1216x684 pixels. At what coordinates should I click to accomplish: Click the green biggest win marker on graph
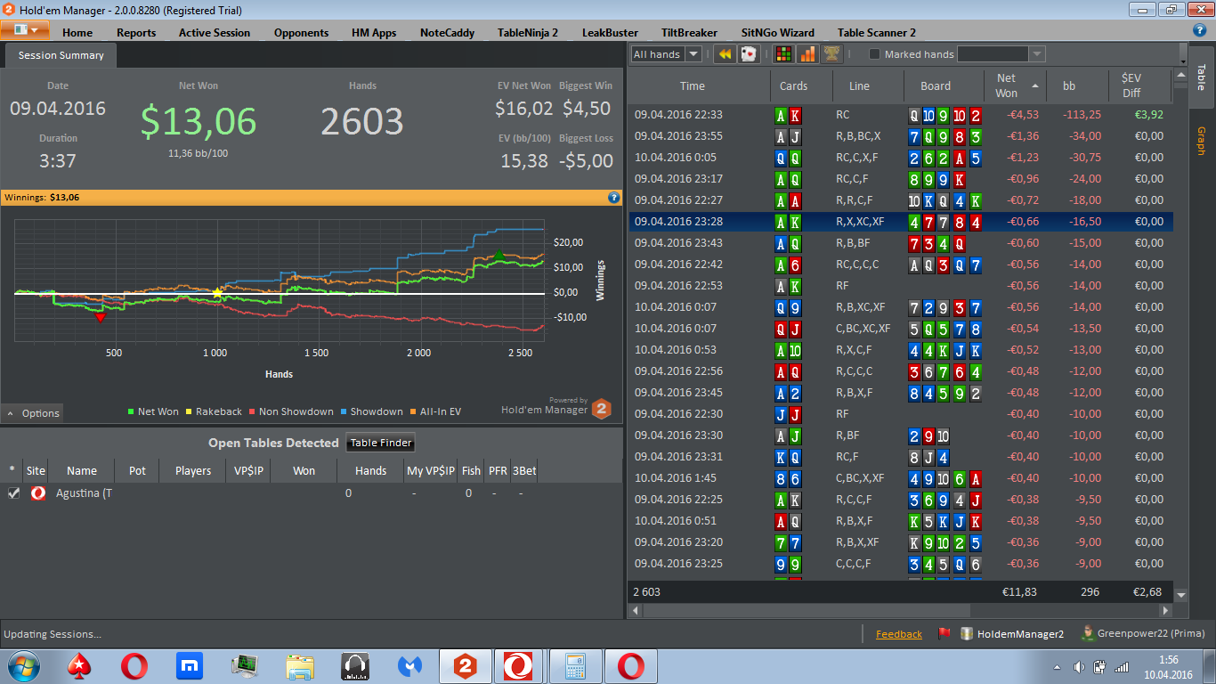[x=499, y=256]
